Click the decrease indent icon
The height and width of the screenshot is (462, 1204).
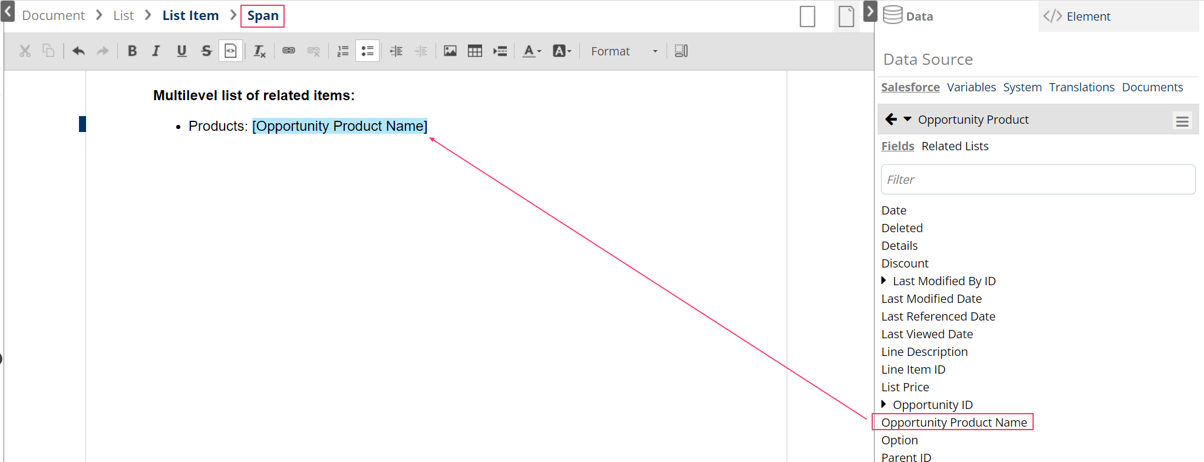pos(396,51)
